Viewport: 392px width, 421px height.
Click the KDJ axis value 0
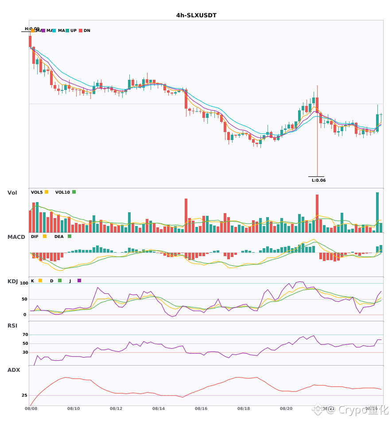pos(25,315)
